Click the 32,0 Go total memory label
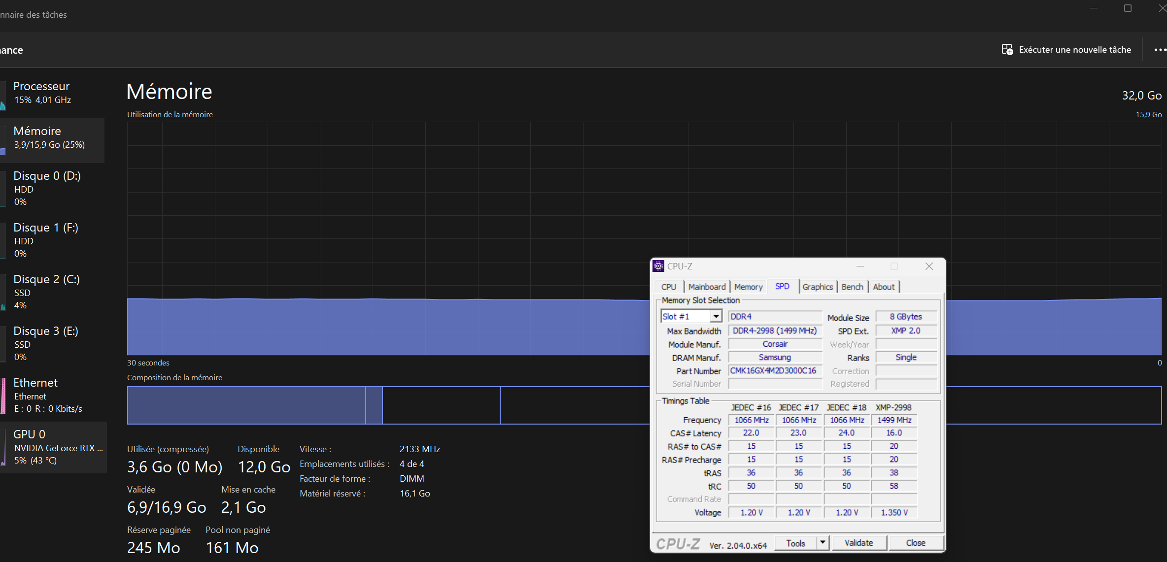The height and width of the screenshot is (562, 1167). [x=1141, y=95]
